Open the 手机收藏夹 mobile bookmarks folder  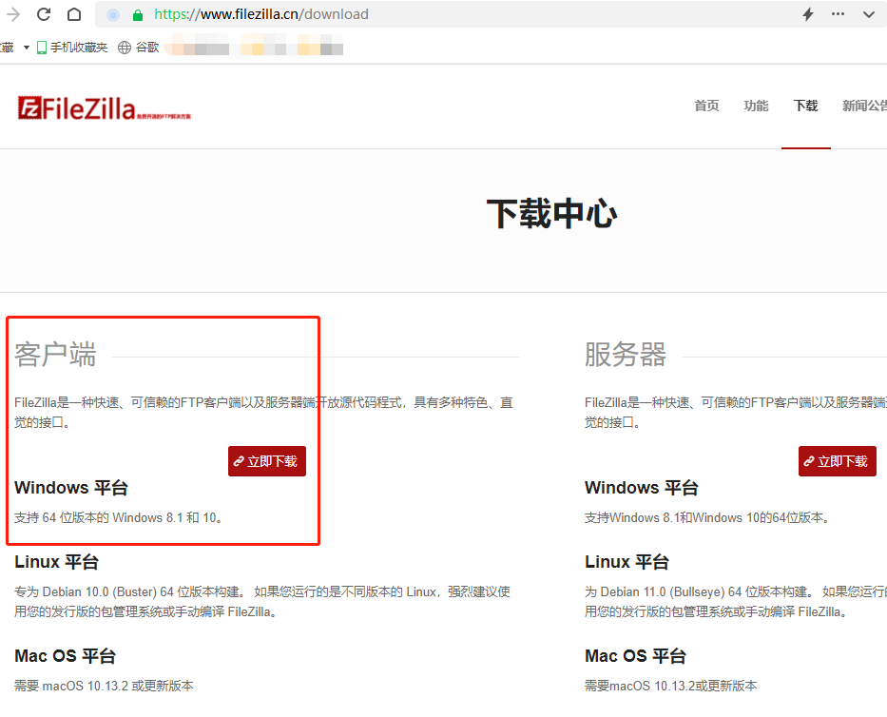tap(72, 48)
